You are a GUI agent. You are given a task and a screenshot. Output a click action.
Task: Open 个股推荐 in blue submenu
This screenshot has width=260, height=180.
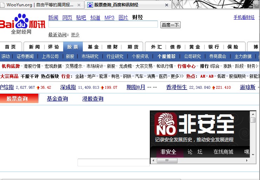pyautogui.click(x=166, y=57)
